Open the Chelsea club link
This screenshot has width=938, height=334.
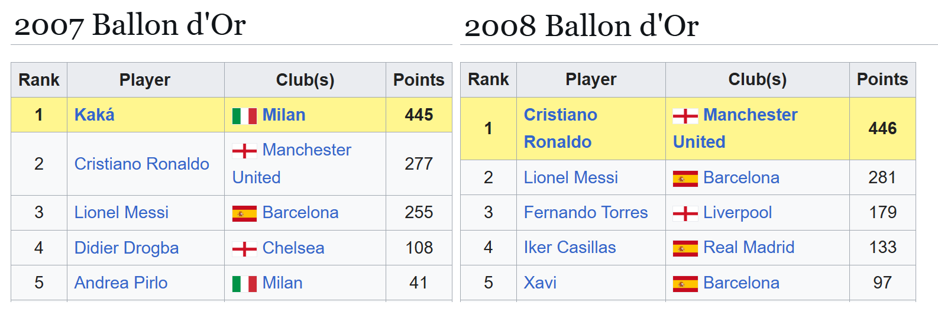[293, 248]
